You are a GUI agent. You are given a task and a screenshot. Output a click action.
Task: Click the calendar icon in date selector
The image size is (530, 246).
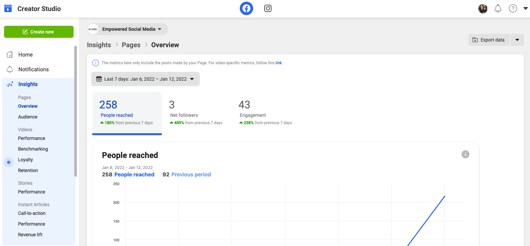tap(99, 79)
